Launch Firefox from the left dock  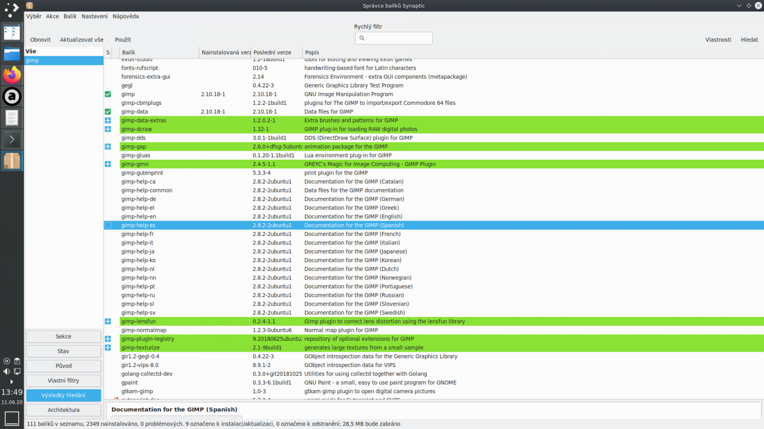coord(12,75)
